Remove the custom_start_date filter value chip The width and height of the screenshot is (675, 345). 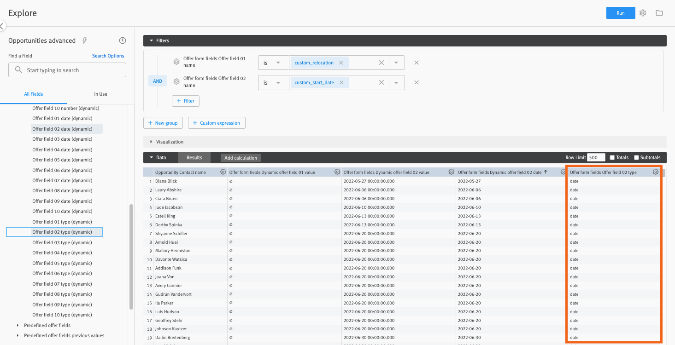pos(341,82)
